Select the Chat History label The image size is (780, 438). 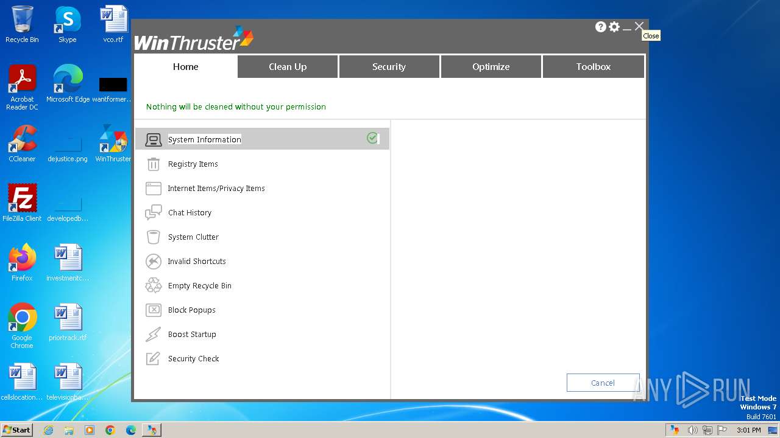coord(190,213)
